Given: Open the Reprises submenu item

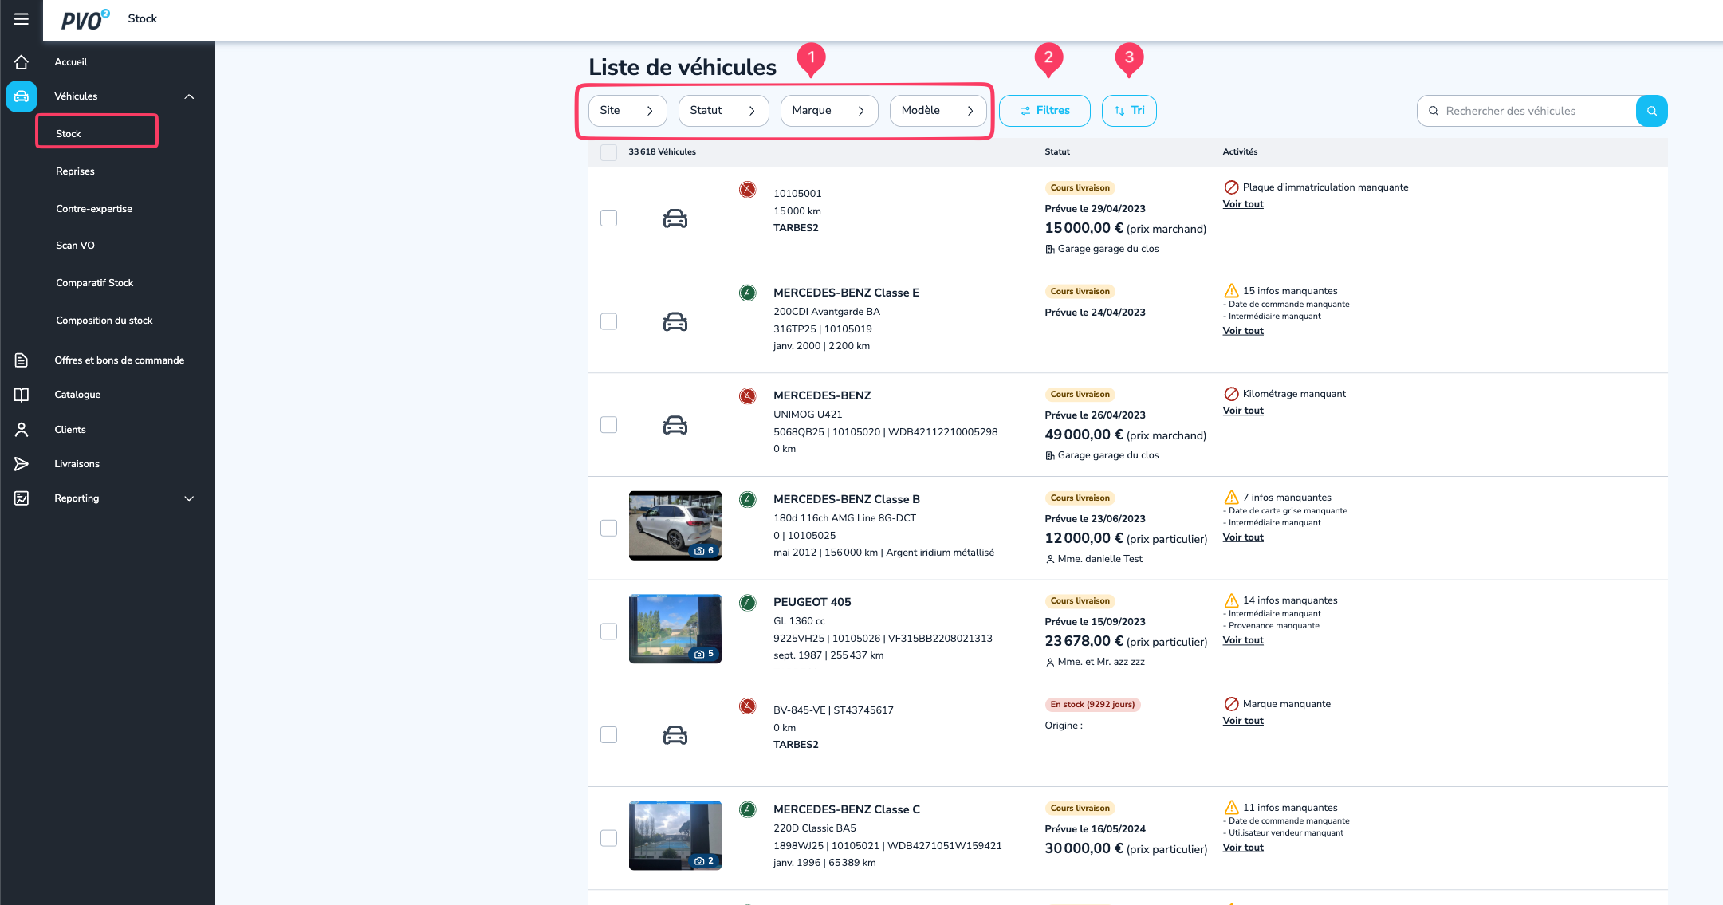Looking at the screenshot, I should (75, 171).
